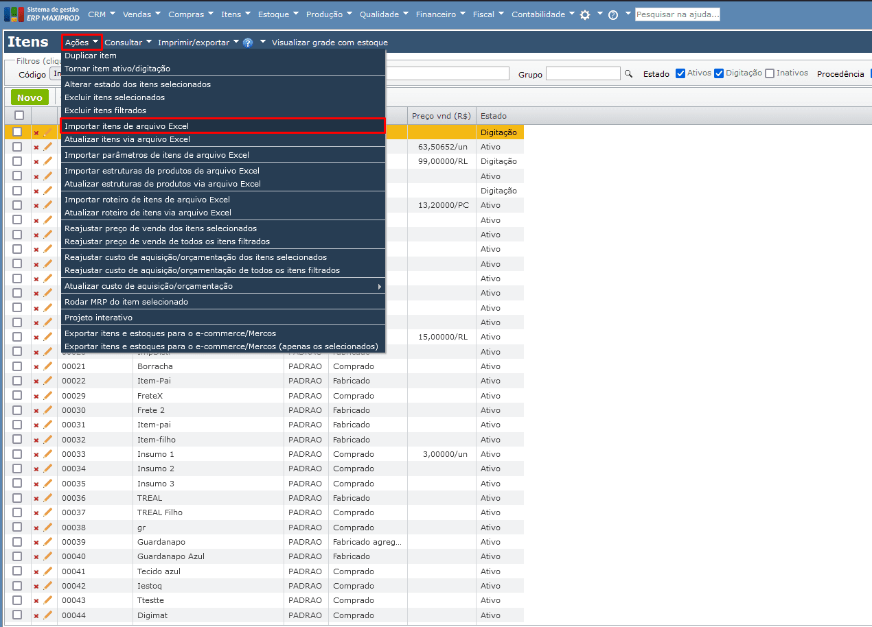872x627 pixels.
Task: Click the blue help icon beside Imprimir/exportar
Action: tap(248, 43)
